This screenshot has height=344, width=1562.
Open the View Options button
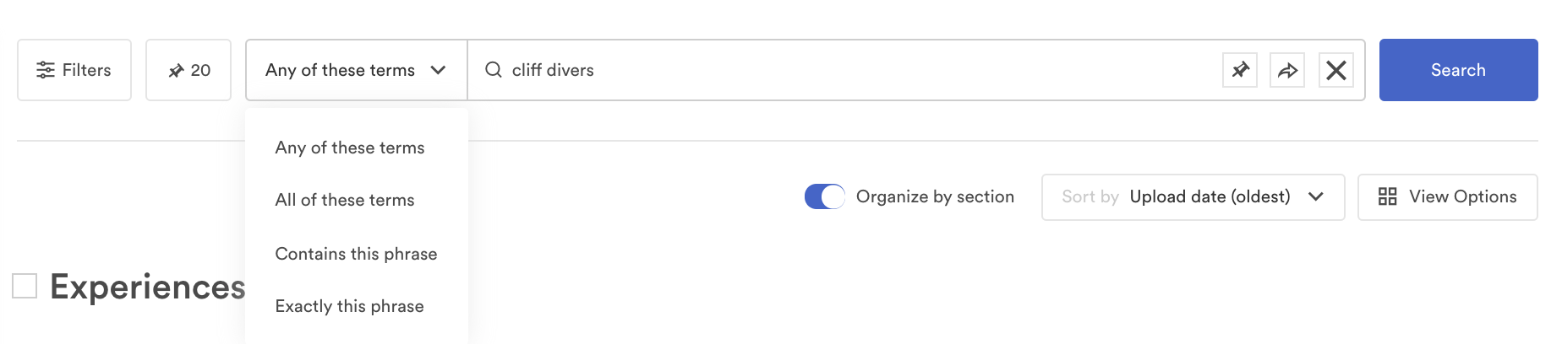[x=1447, y=197]
